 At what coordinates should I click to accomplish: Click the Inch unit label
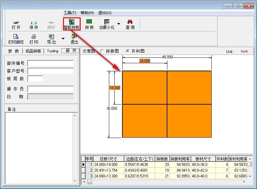[244, 51]
